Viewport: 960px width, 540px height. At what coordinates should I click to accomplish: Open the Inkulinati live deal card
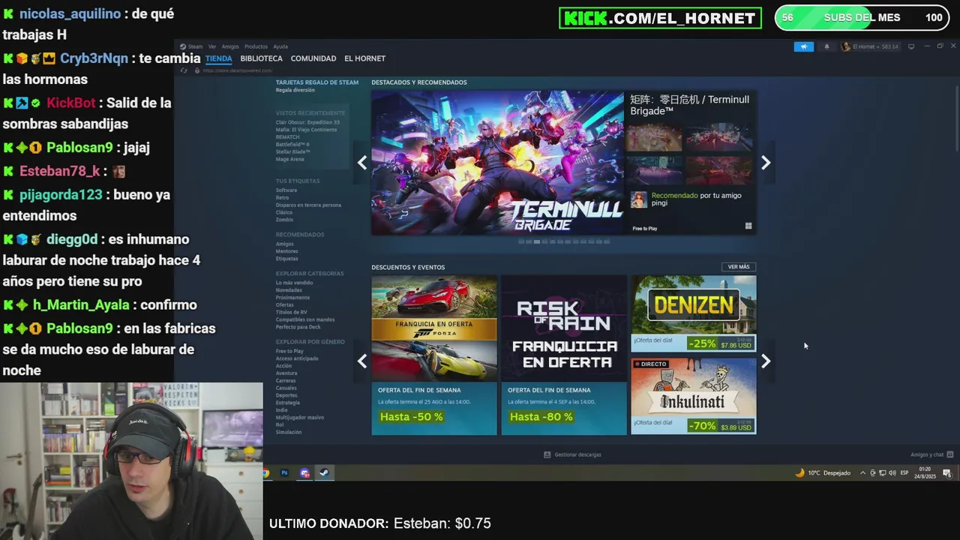(x=694, y=396)
